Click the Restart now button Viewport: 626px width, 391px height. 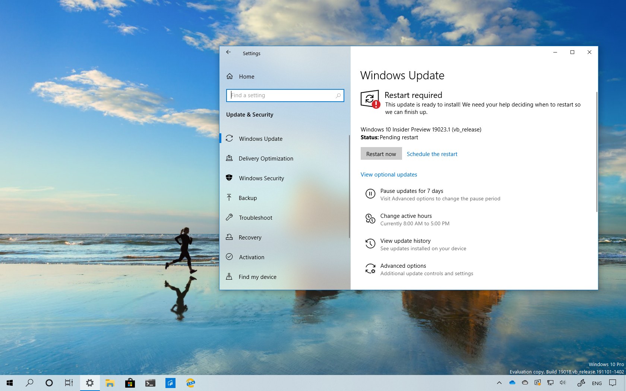[381, 153]
